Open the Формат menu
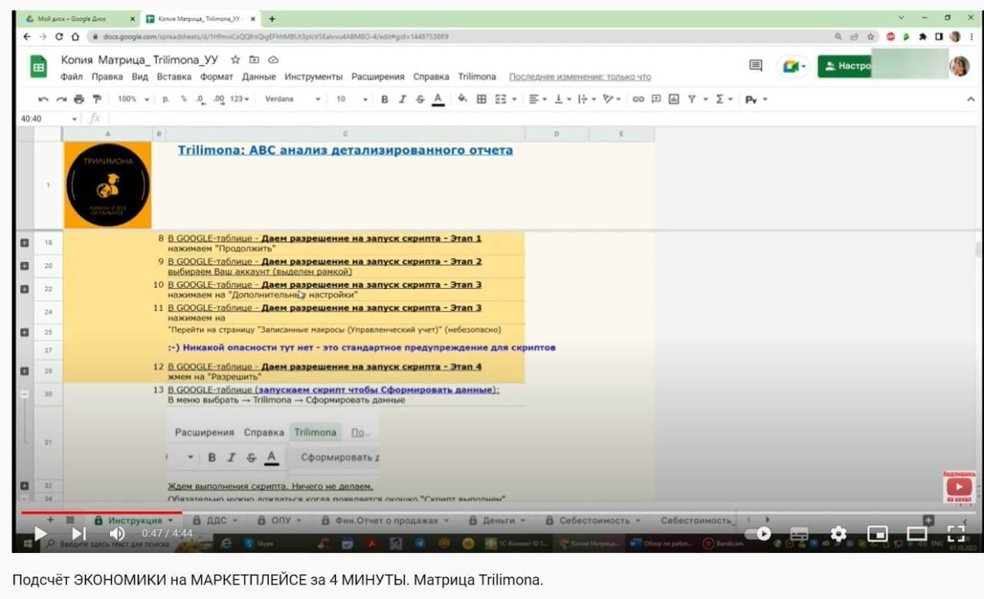This screenshot has width=984, height=599. (217, 77)
